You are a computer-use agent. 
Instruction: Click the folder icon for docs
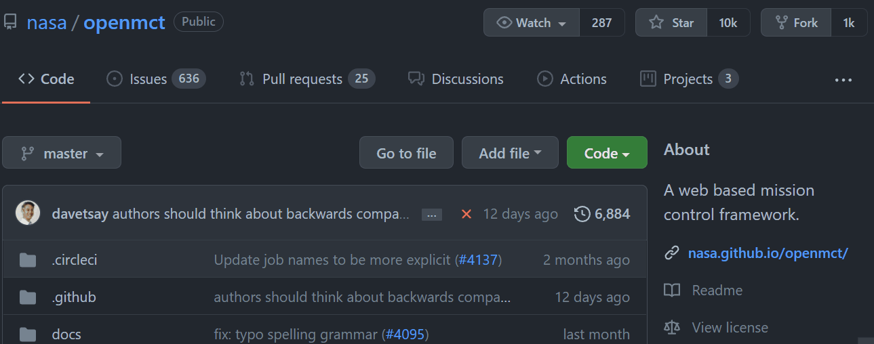pyautogui.click(x=28, y=334)
